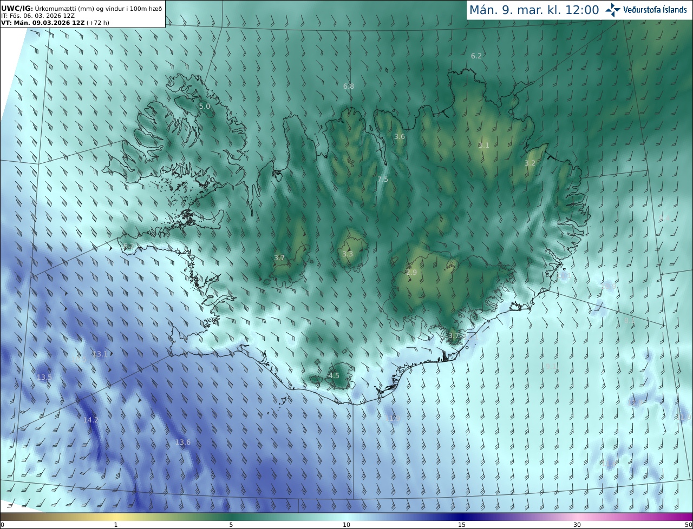Click the Veðurstofa Íslands logo icon
Screen dimensions: 693x529
coord(613,10)
